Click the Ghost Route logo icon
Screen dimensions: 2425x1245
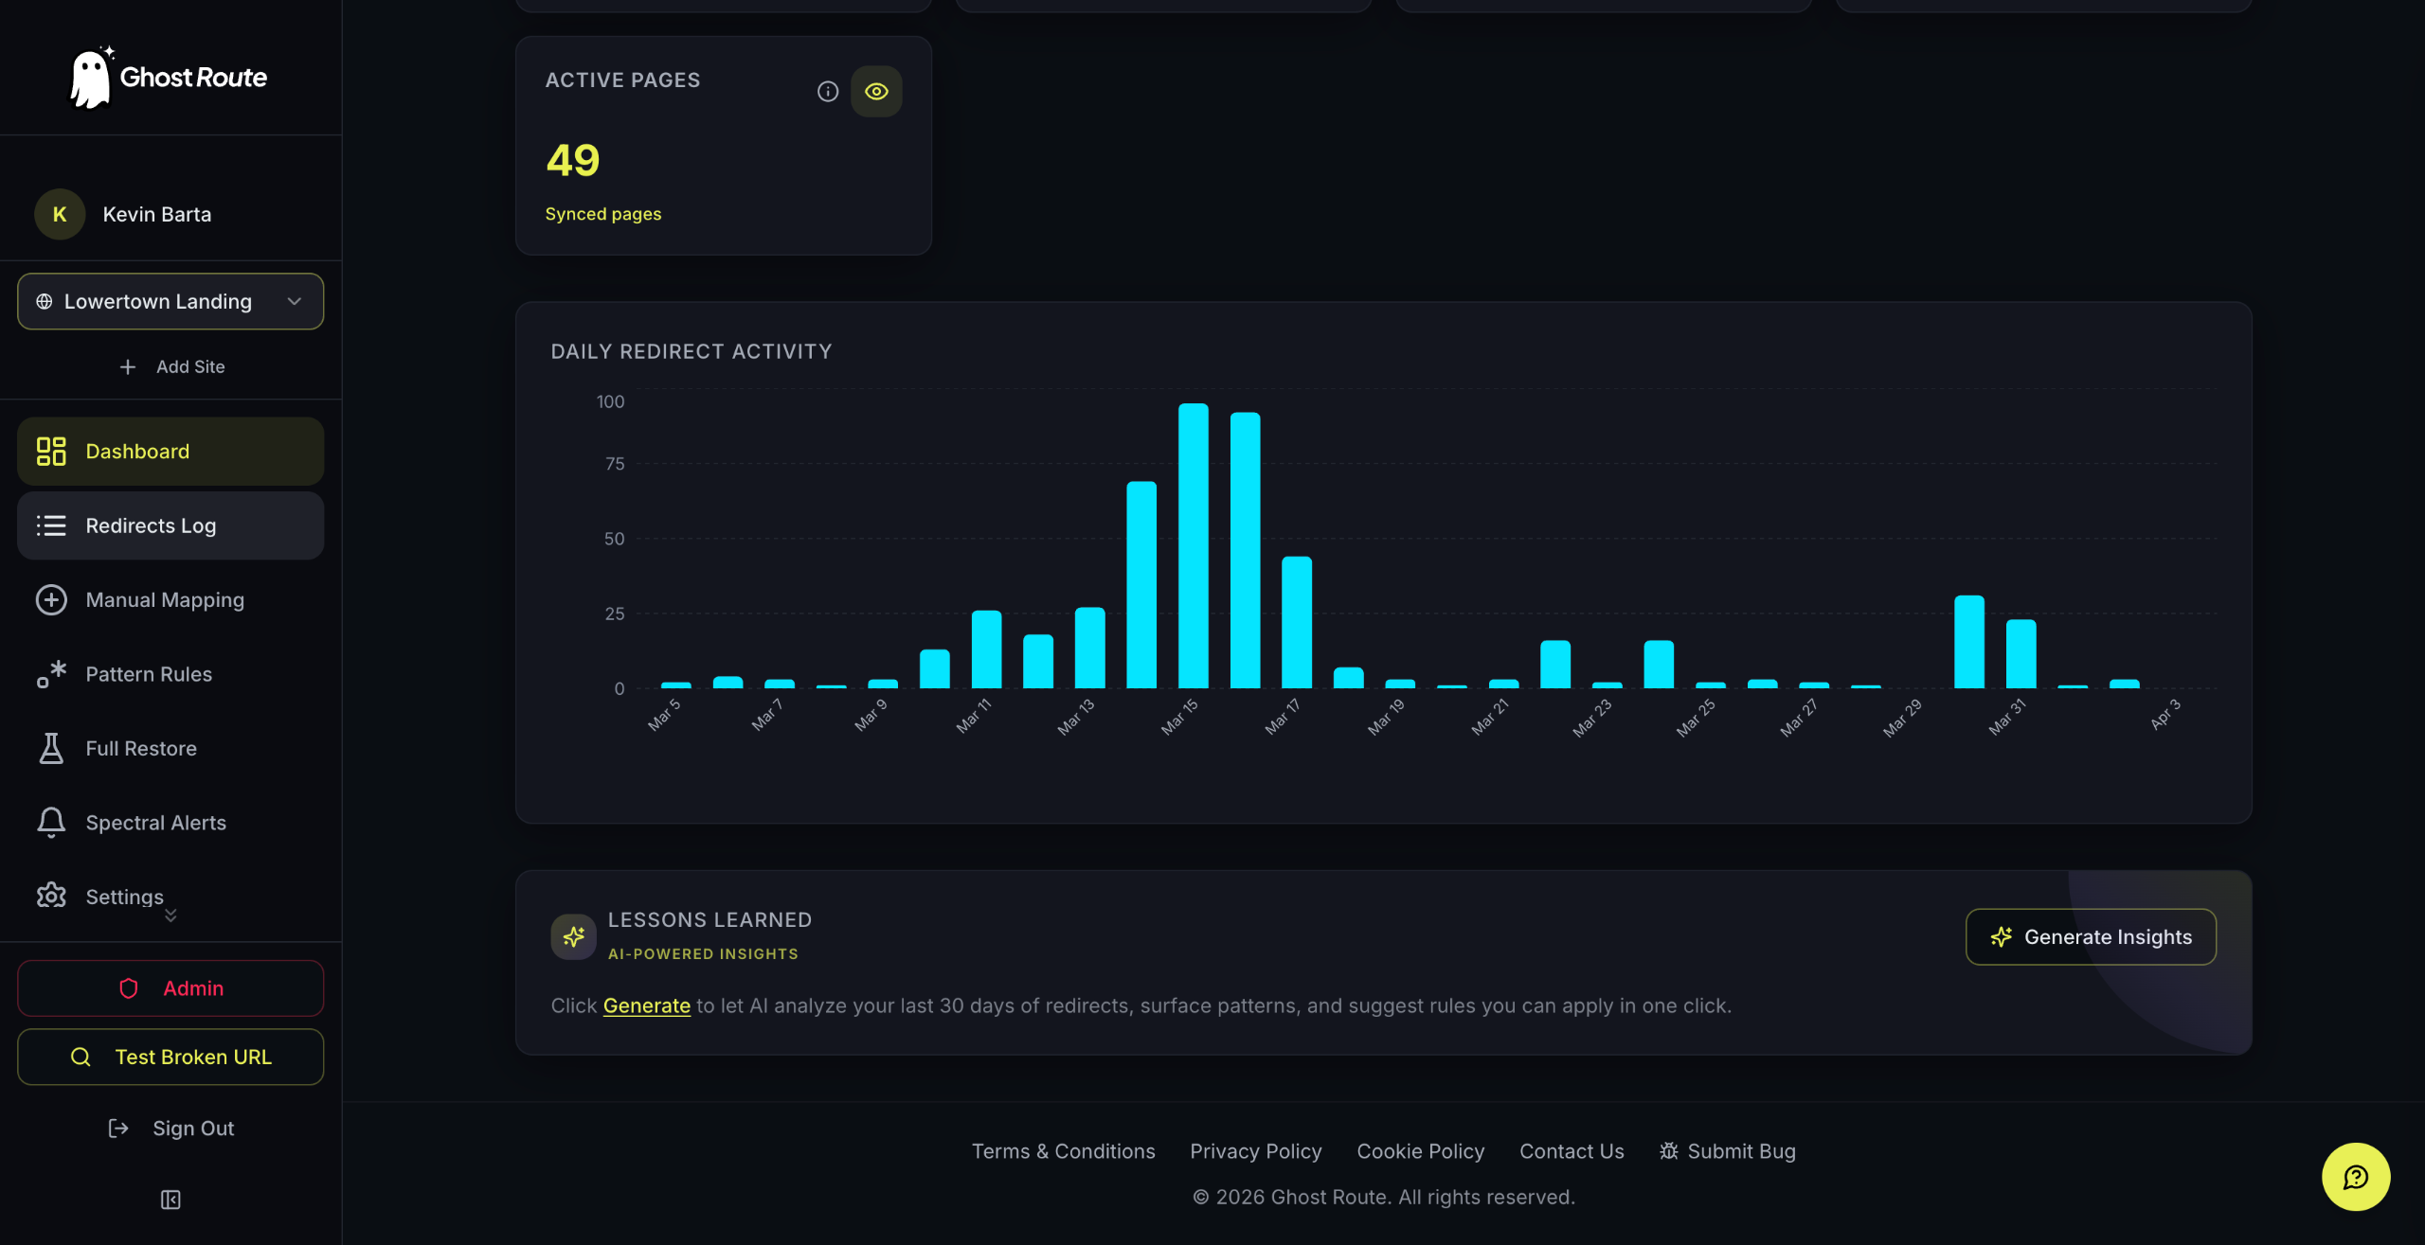(x=92, y=78)
